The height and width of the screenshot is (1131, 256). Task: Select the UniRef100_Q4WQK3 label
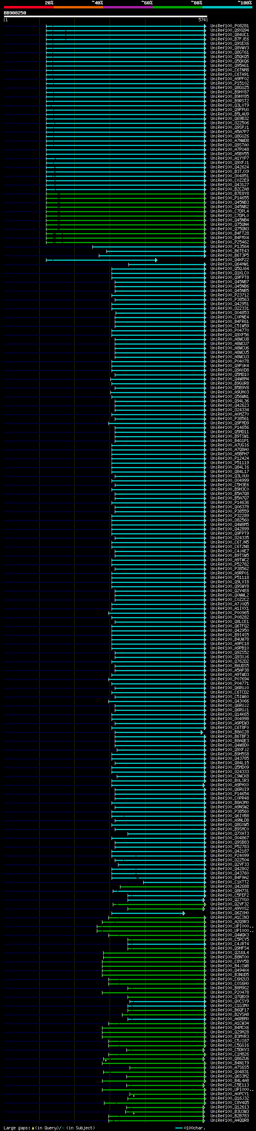point(230,935)
